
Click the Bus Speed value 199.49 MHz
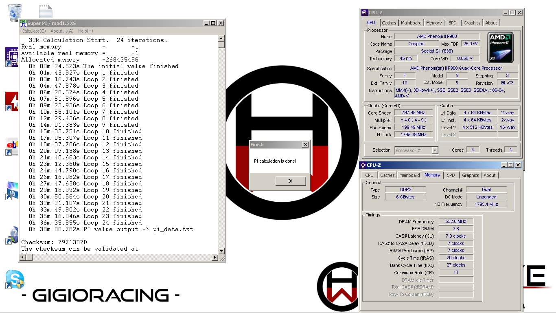[413, 128]
